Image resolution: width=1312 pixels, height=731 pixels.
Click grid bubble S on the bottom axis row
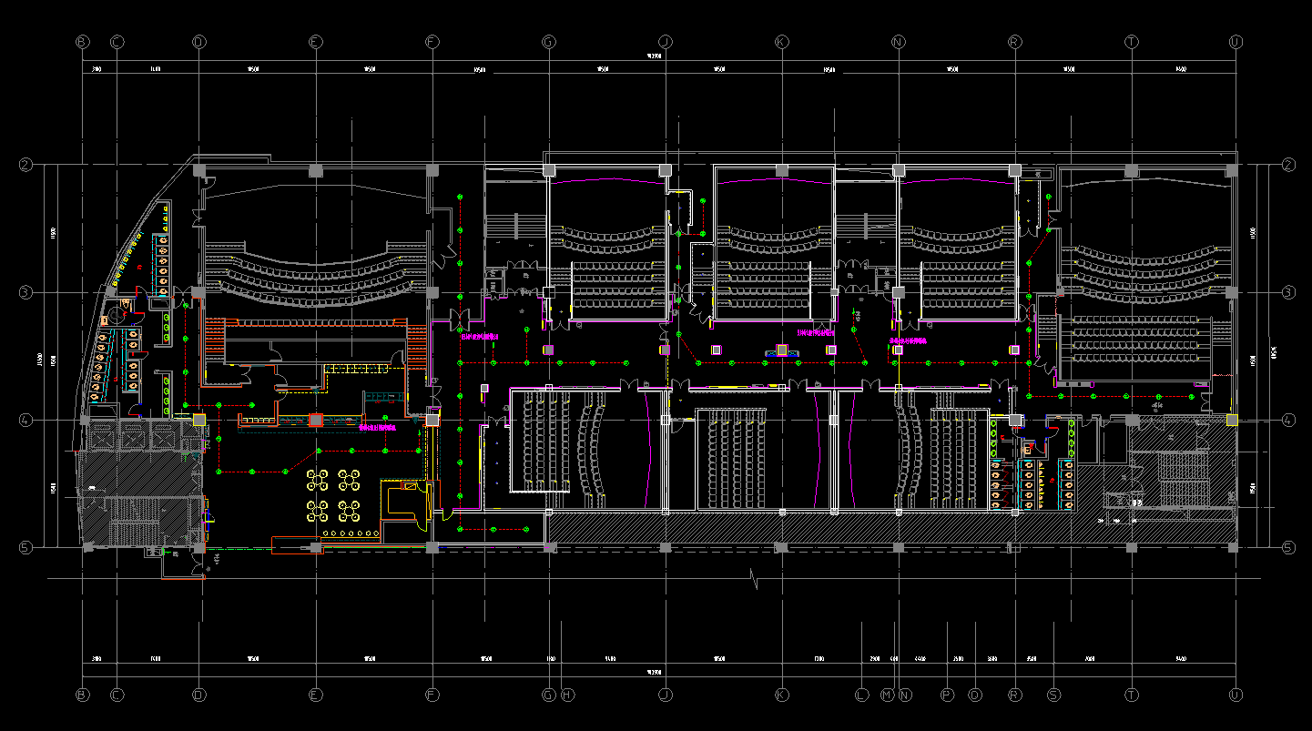coord(1054,695)
